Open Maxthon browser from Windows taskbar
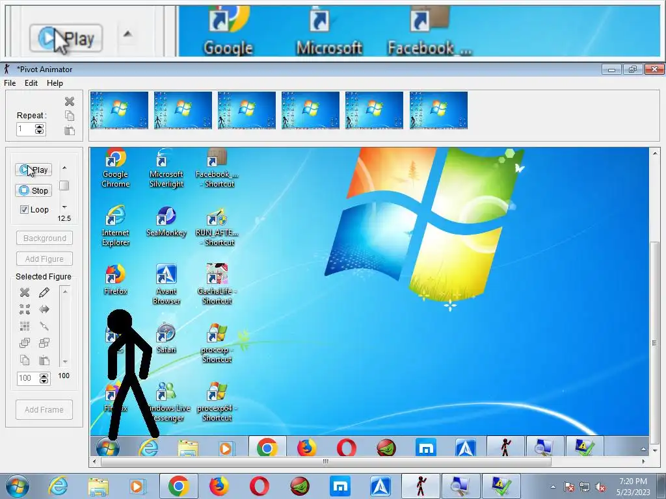The image size is (666, 499). point(340,486)
